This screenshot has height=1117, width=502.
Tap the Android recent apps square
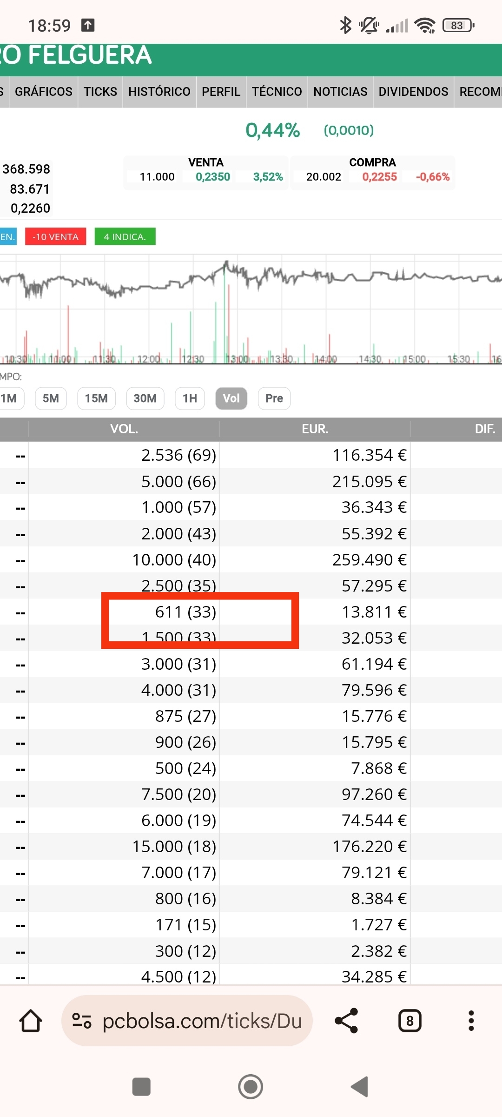(141, 1087)
